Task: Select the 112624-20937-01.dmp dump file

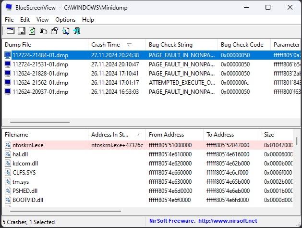Action: (40, 91)
